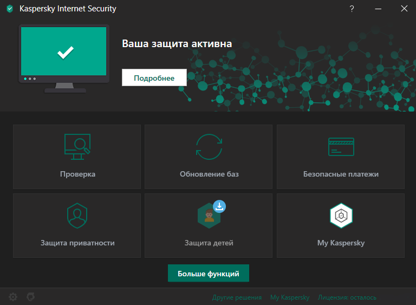
Task: Click the My Kaspersky tile label
Action: click(341, 243)
